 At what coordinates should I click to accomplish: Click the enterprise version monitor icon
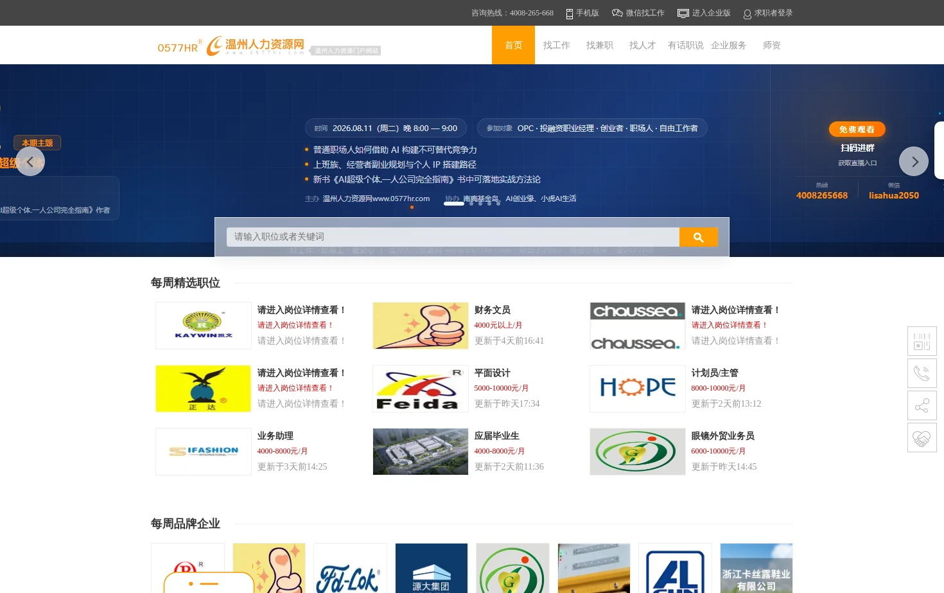coord(683,13)
